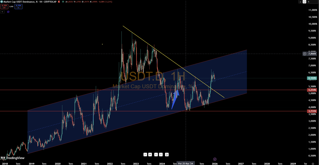Click the 1,000% label on the price axis
Screen dimensions: 319x165
tap(312, 149)
